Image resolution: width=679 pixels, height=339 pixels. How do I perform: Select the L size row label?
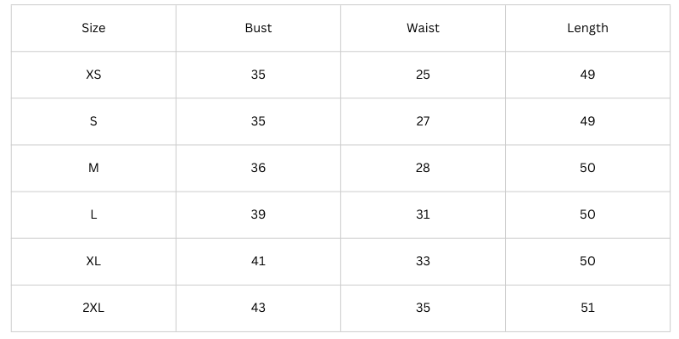[x=93, y=214]
